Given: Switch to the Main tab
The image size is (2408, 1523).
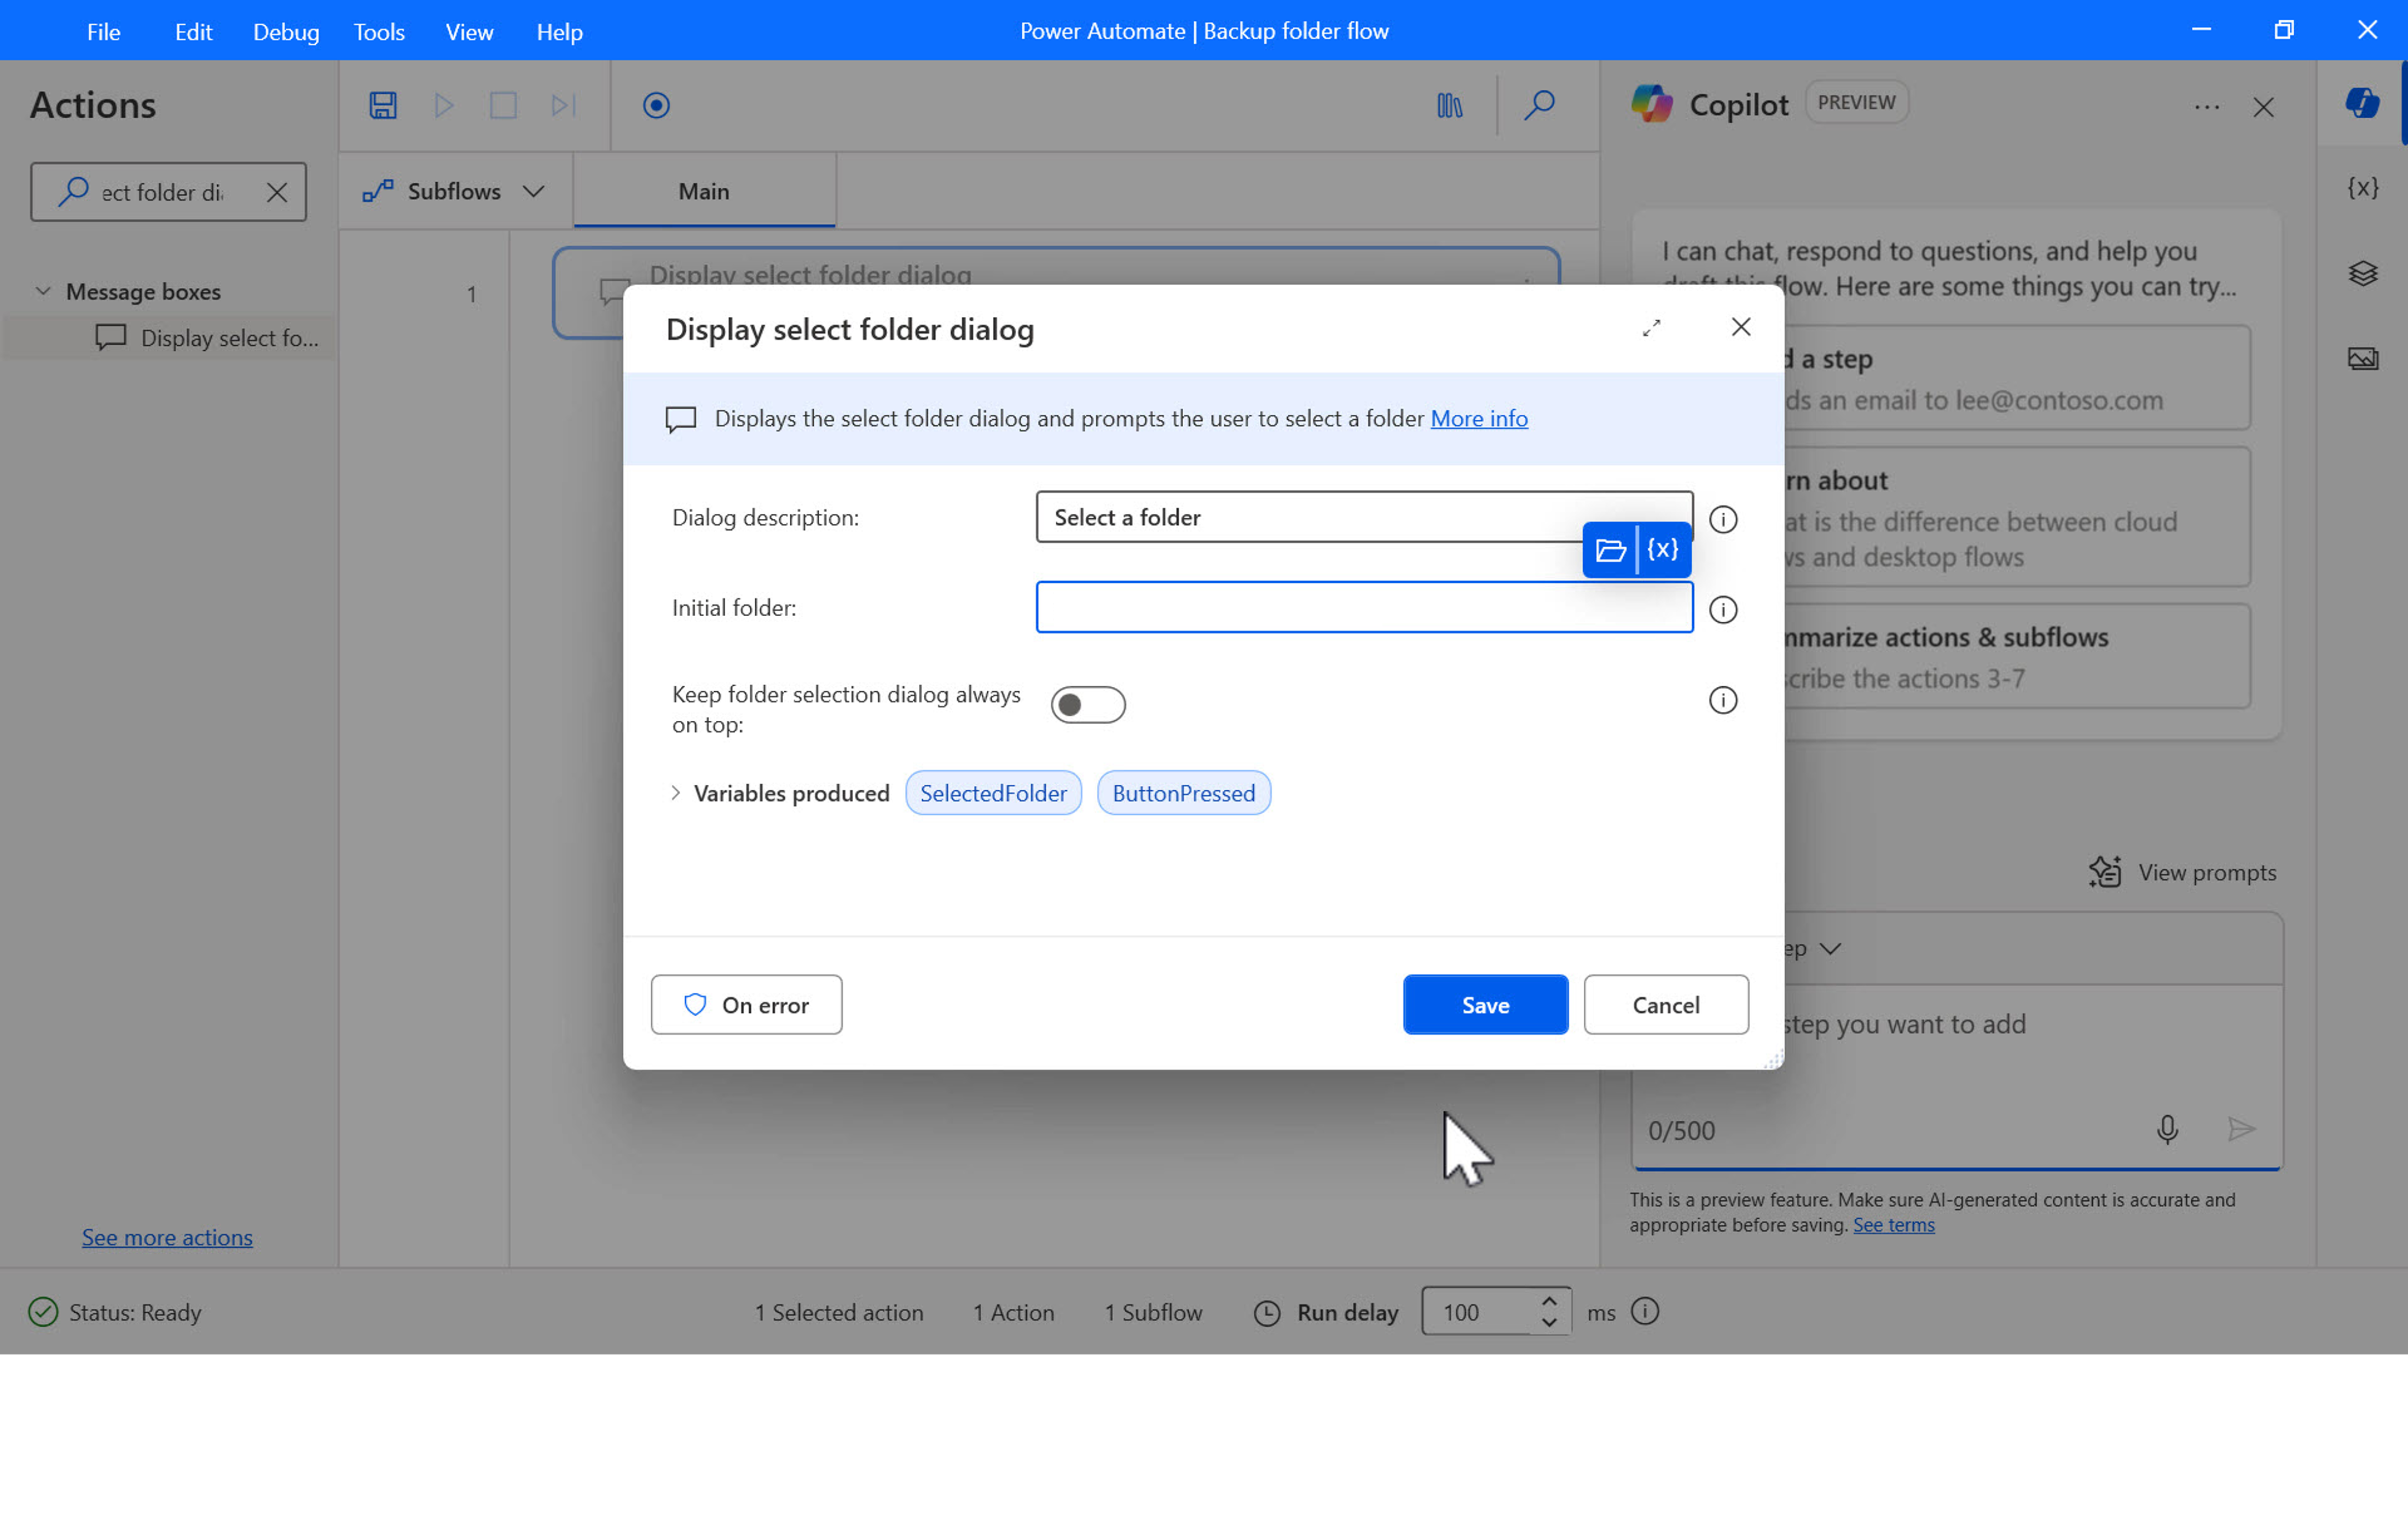Looking at the screenshot, I should [x=703, y=191].
